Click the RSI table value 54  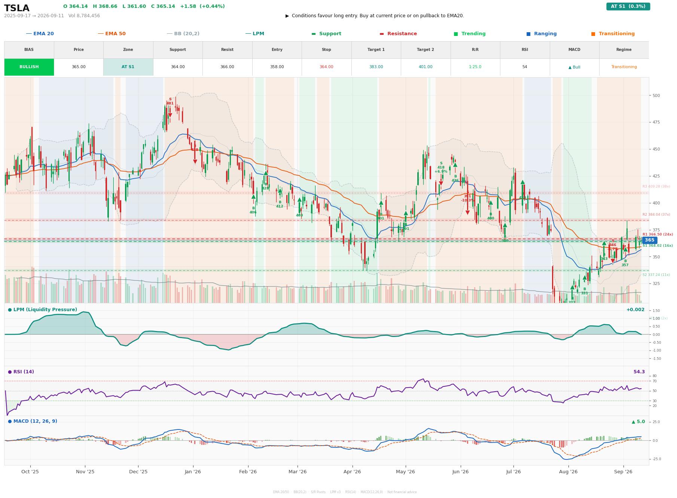[525, 67]
